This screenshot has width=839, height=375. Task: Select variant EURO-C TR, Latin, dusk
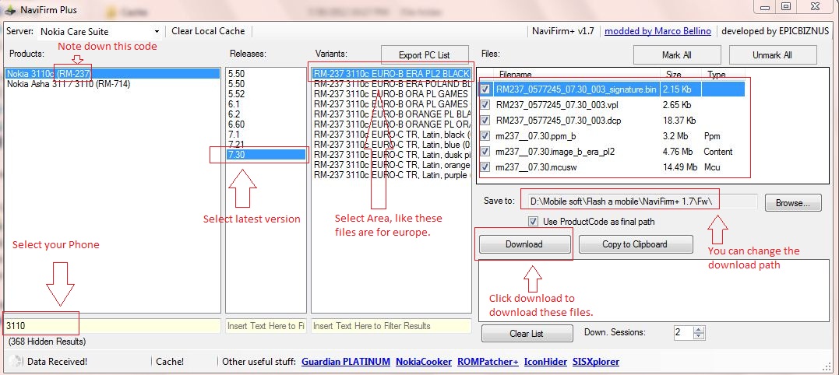point(392,154)
